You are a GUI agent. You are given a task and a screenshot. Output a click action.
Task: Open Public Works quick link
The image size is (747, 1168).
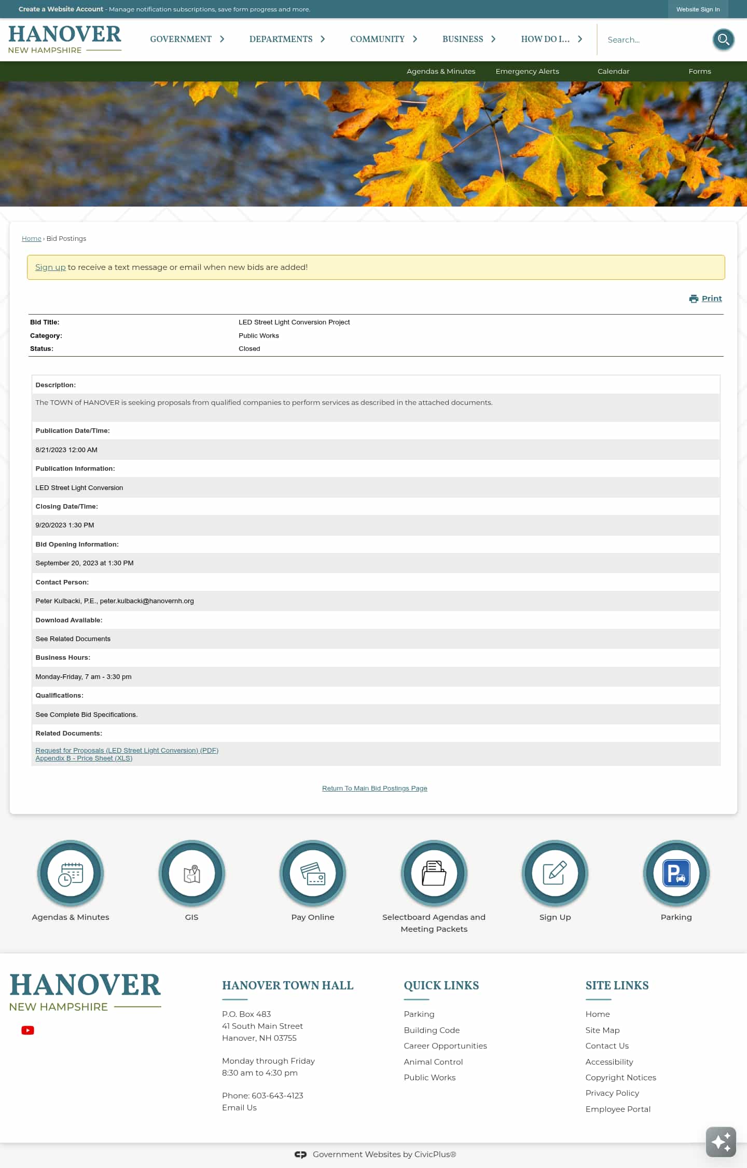430,1078
